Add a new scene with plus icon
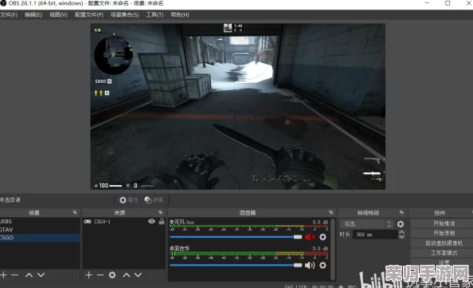Screen dimensions: 473x288 (x=4, y=274)
